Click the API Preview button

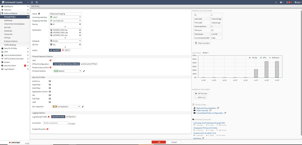201,93
